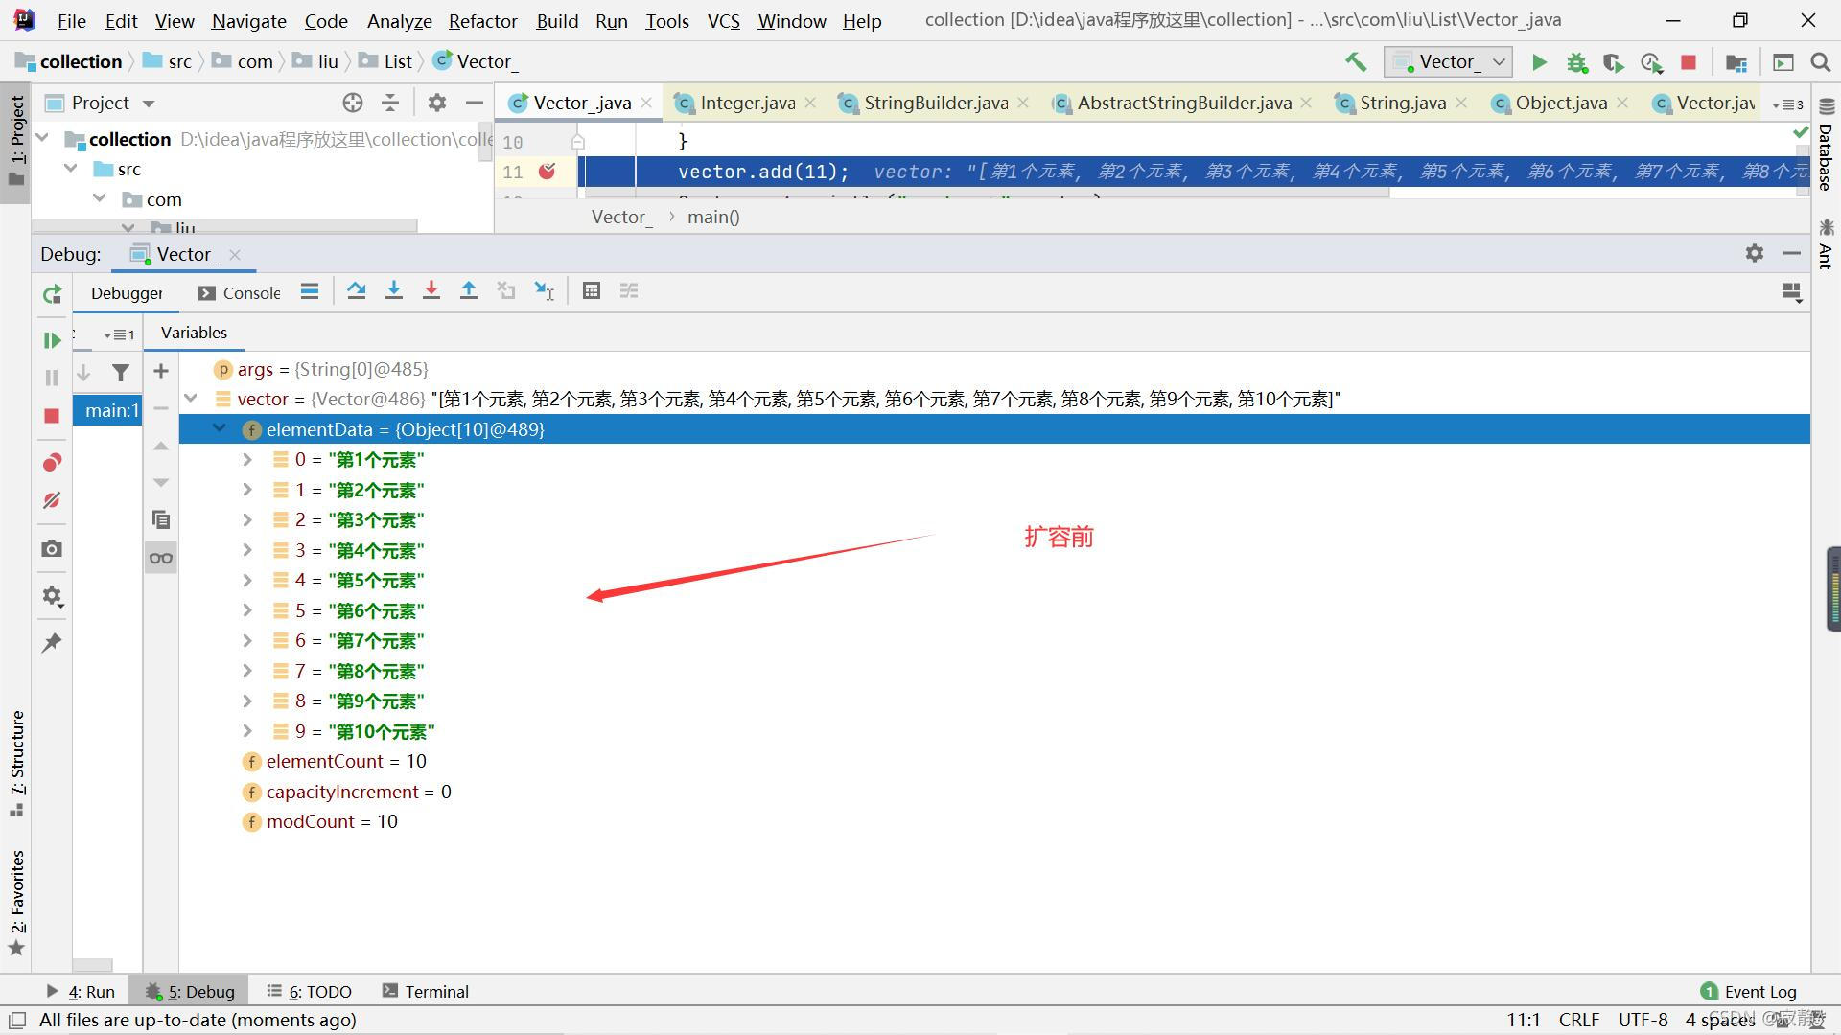Click Show Execution Point icon

coord(309,290)
